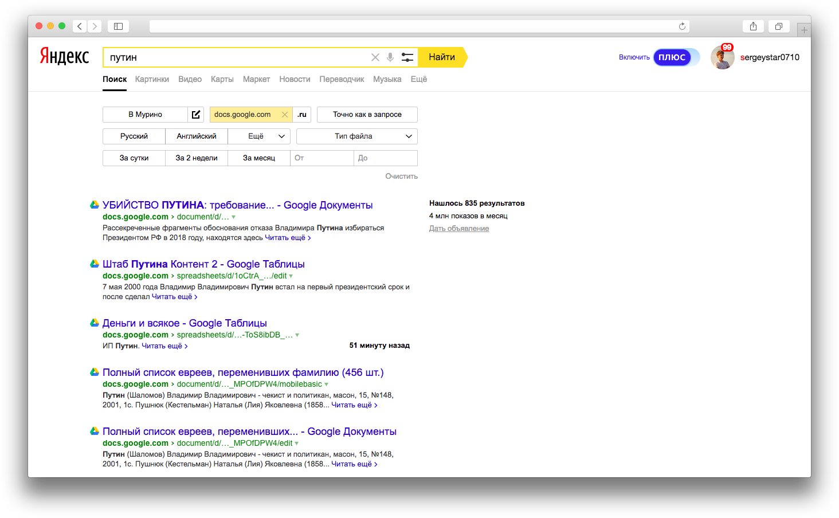The width and height of the screenshot is (839, 518).
Task: Open the Тип файла dropdown
Action: 357,136
